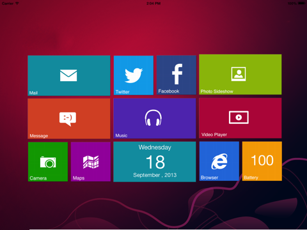Open the Mail envelope tile
The image size is (307, 230).
pos(69,75)
